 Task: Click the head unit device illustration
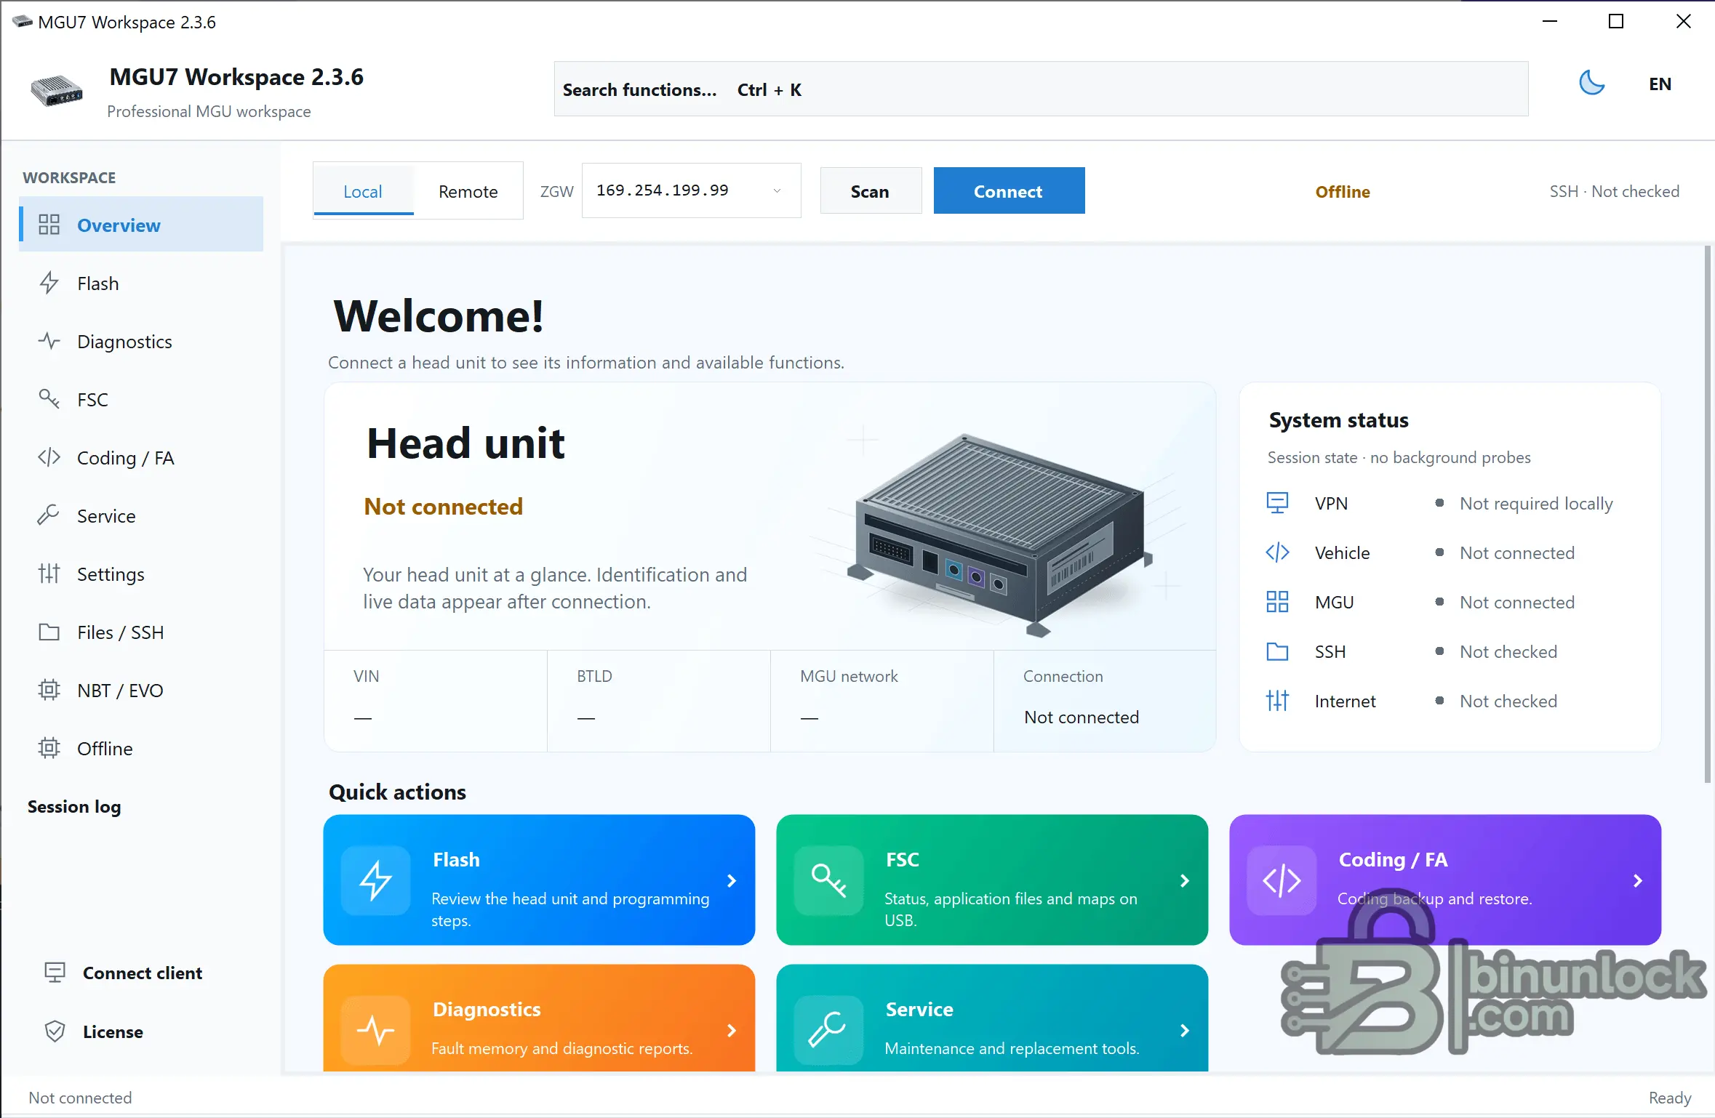click(1000, 536)
